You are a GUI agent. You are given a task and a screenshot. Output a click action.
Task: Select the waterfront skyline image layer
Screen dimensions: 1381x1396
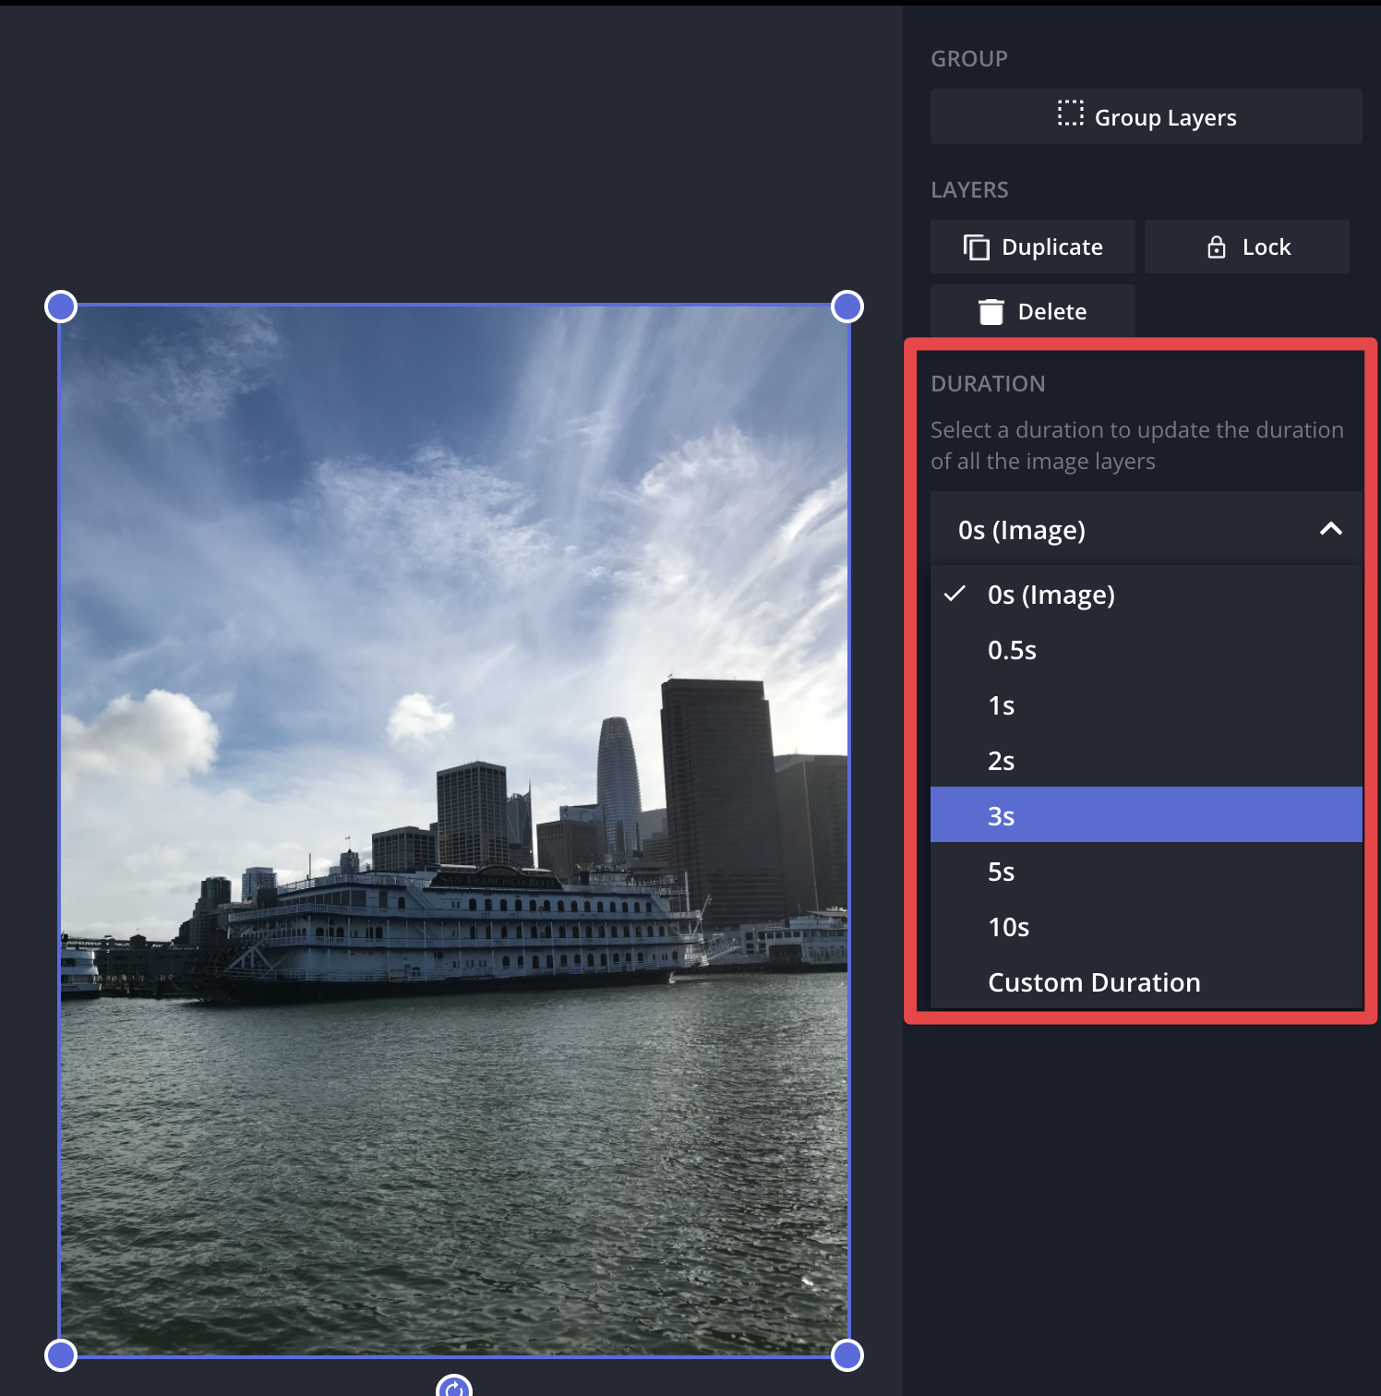pos(454,831)
